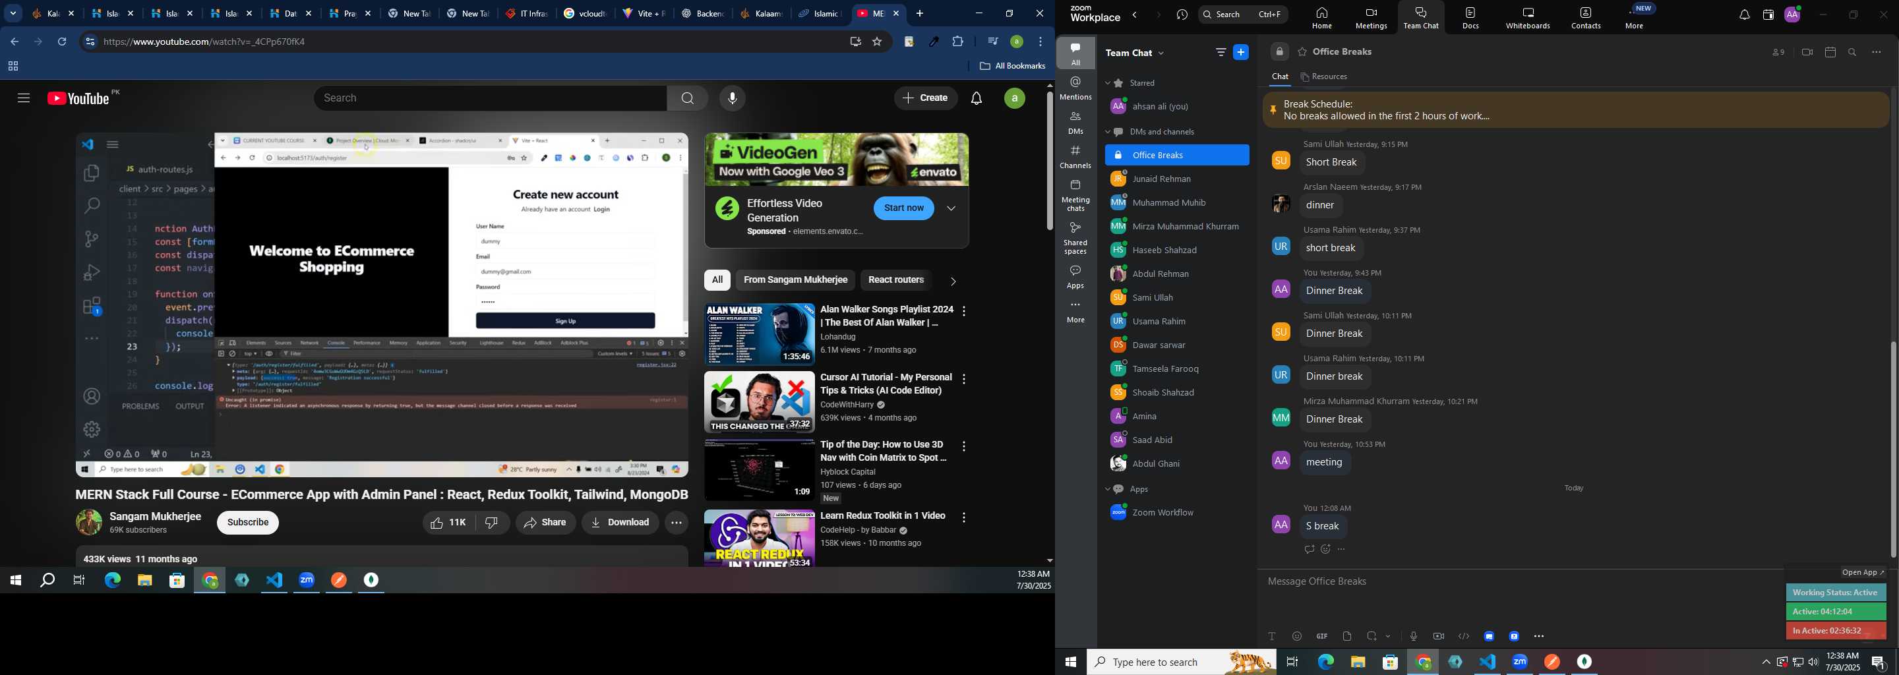This screenshot has width=1899, height=675.
Task: Click Start now on ad
Action: pos(904,208)
